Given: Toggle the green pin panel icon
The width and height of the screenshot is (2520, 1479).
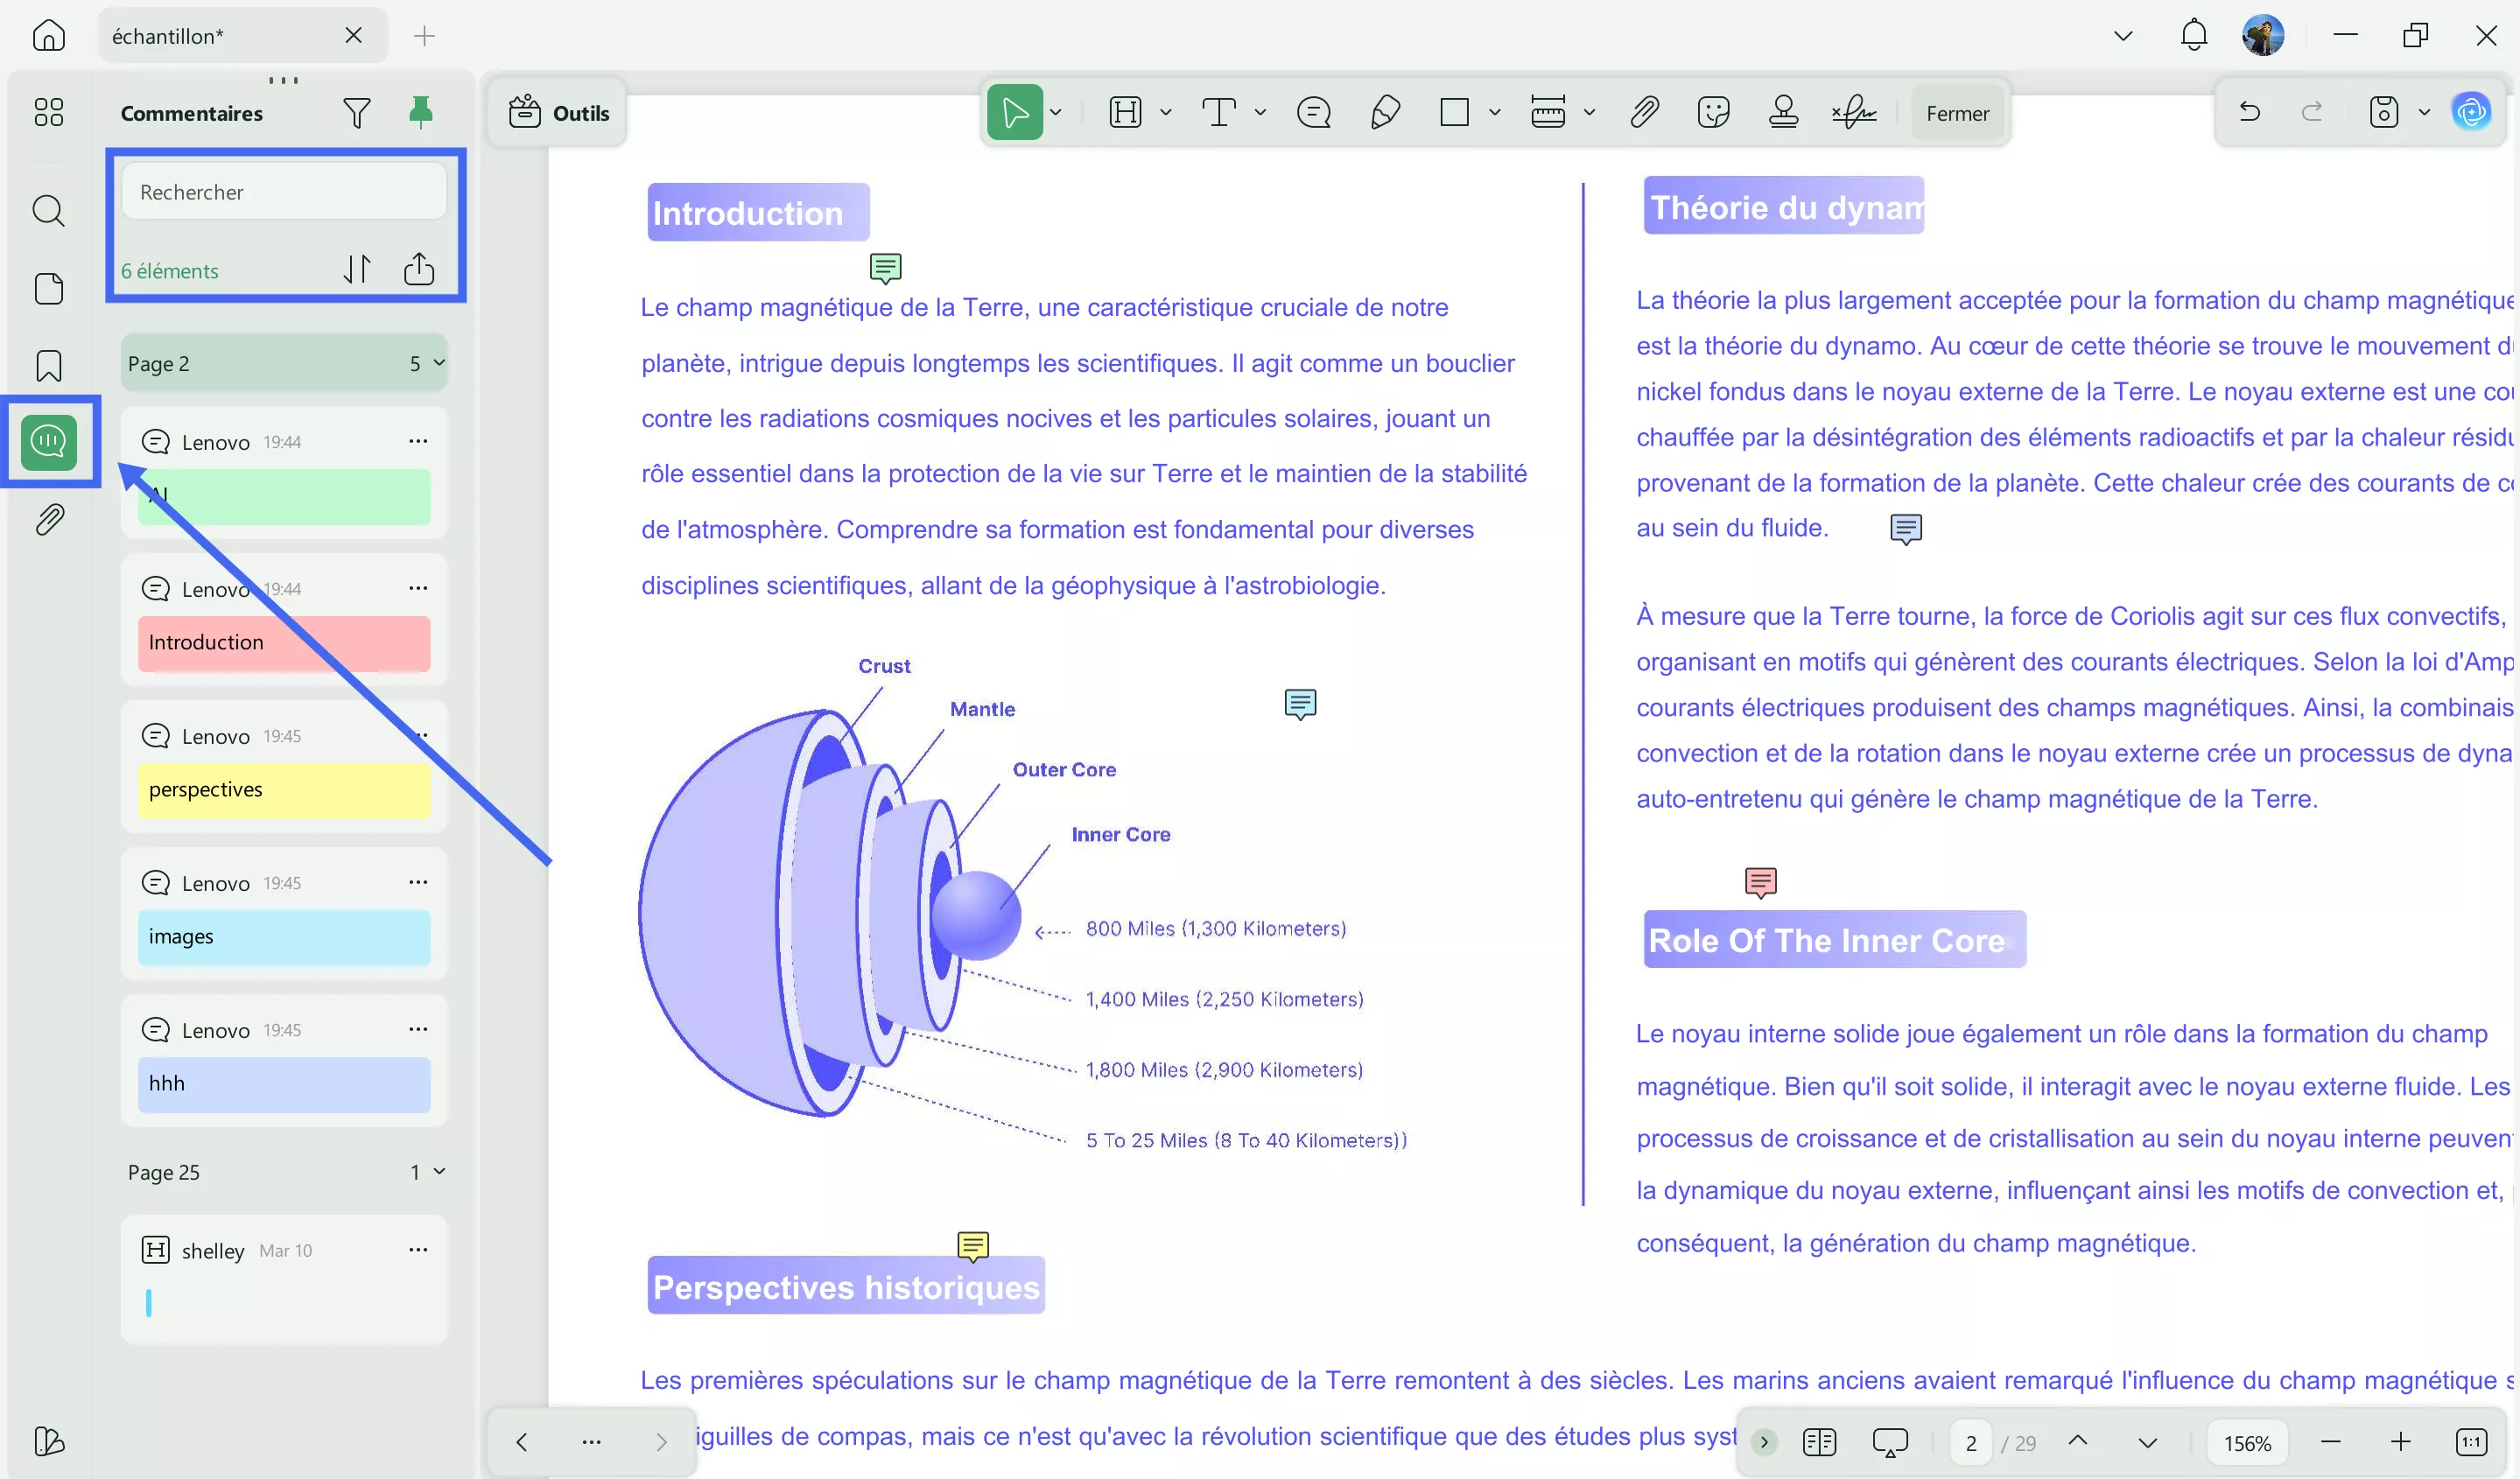Looking at the screenshot, I should pyautogui.click(x=420, y=112).
